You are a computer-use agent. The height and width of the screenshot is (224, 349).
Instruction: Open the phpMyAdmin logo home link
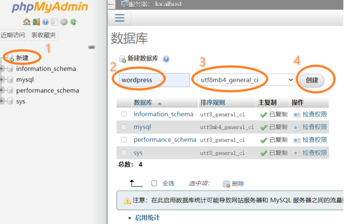coord(50,7)
